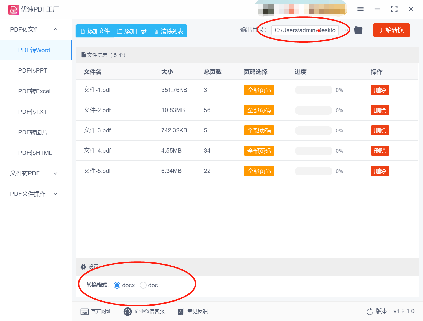
Task: Click progress bar of 文件-3.pdf
Action: tap(314, 131)
